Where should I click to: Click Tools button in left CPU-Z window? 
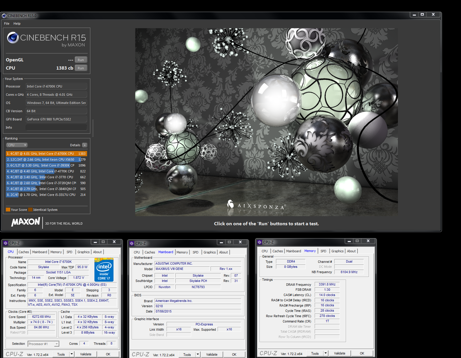click(61, 354)
